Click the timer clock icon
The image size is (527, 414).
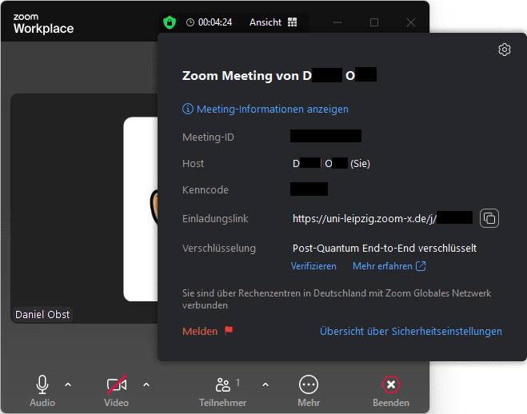tap(190, 22)
